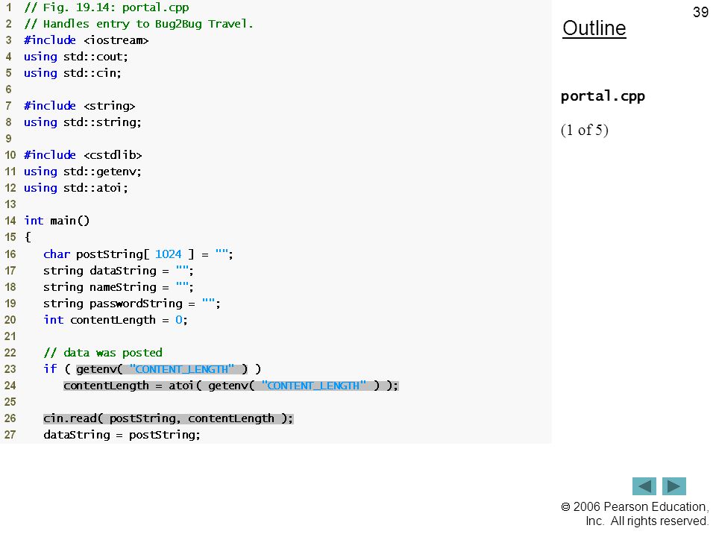716x537 pixels.
Task: Select the first CONTENT_LENGTH string on line 23
Action: pos(182,369)
